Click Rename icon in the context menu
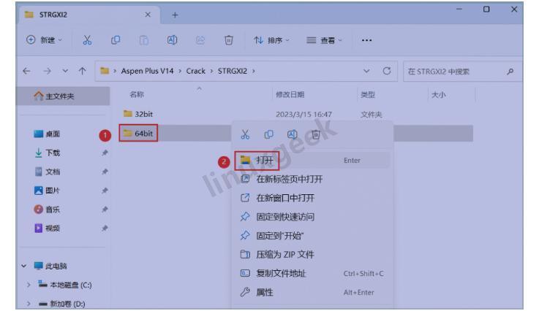This screenshot has width=539, height=311. tap(293, 134)
